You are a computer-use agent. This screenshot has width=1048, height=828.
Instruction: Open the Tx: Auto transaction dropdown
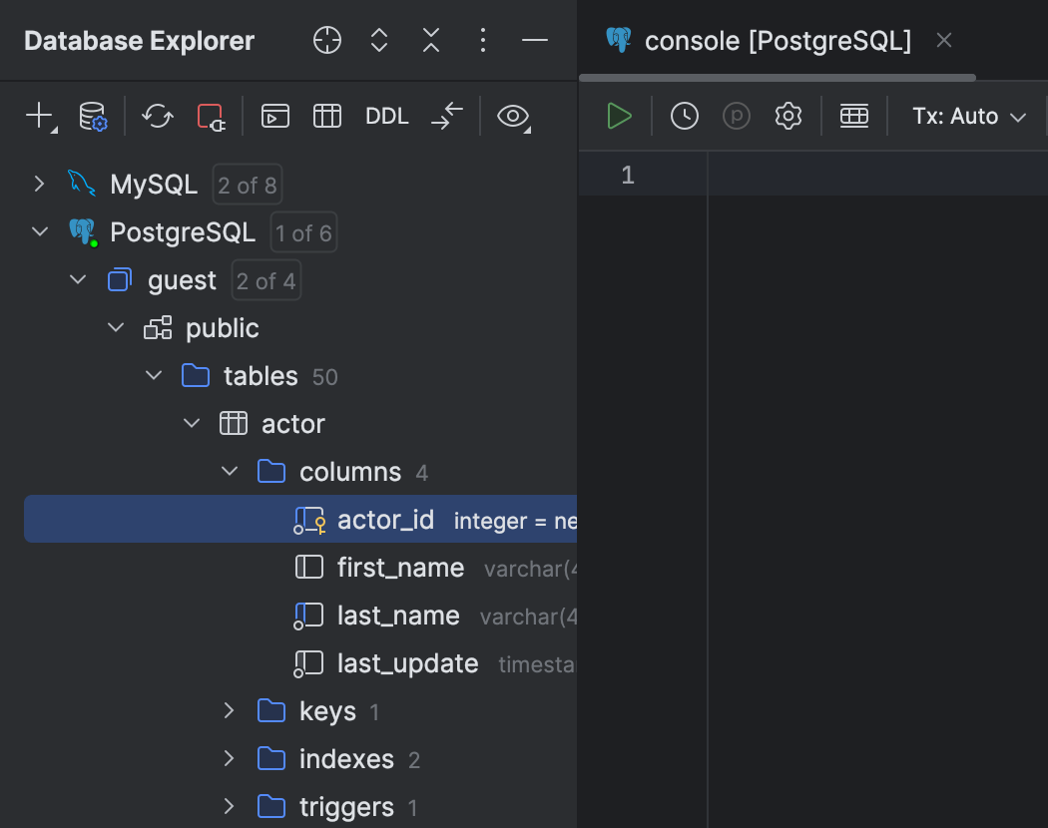pyautogui.click(x=967, y=116)
